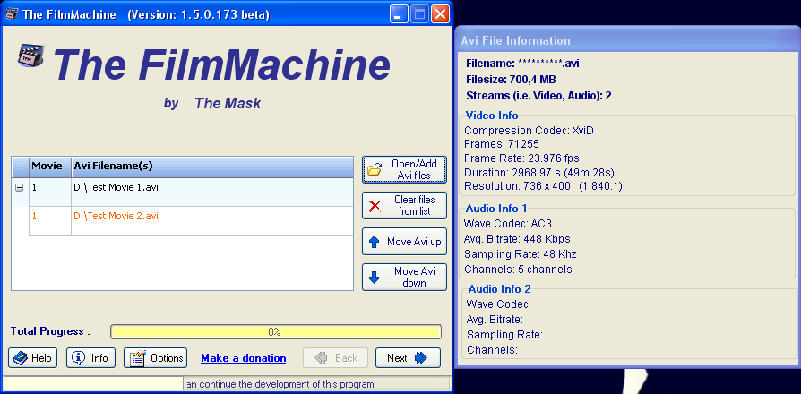Image resolution: width=801 pixels, height=394 pixels.
Task: Click the Avi File Information title bar
Action: pyautogui.click(x=627, y=40)
